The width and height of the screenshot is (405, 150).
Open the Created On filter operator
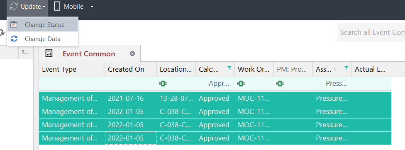[x=111, y=84]
